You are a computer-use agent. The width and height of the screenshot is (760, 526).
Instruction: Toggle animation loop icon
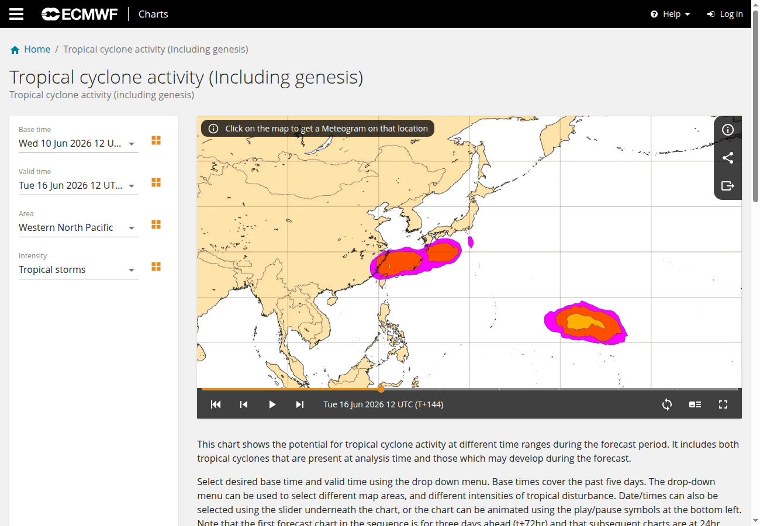click(667, 404)
